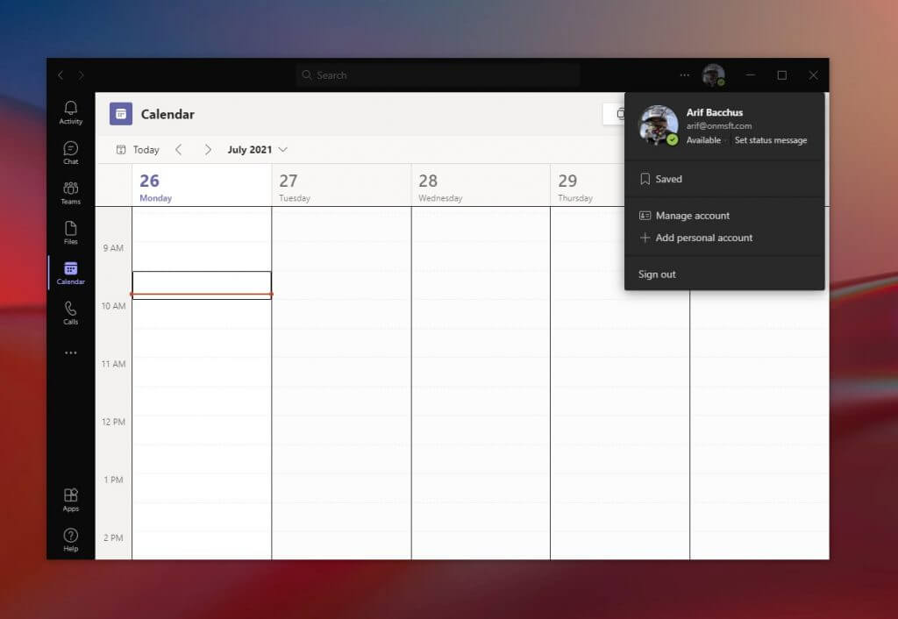Go to Teams in sidebar
This screenshot has width=898, height=619.
(x=70, y=193)
